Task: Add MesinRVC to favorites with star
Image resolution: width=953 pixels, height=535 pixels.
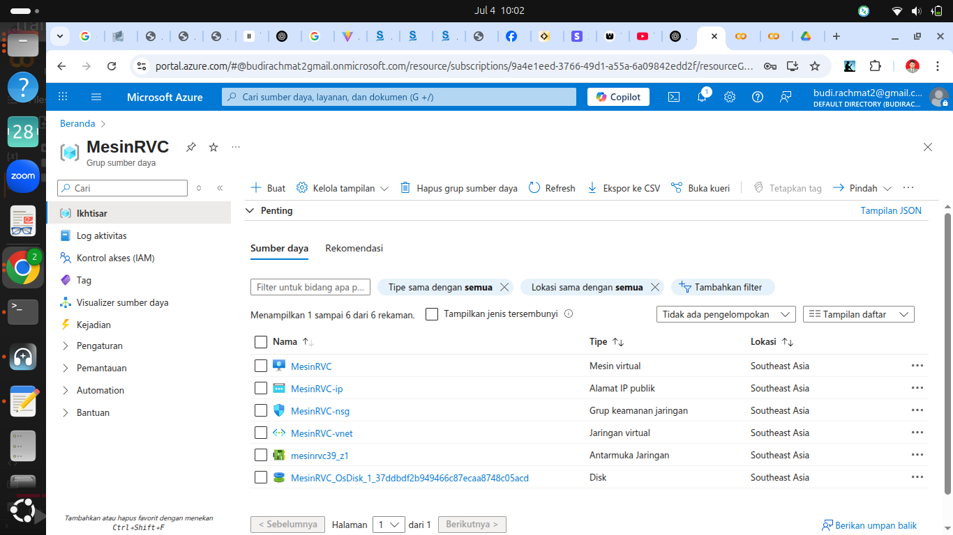Action: (x=213, y=147)
